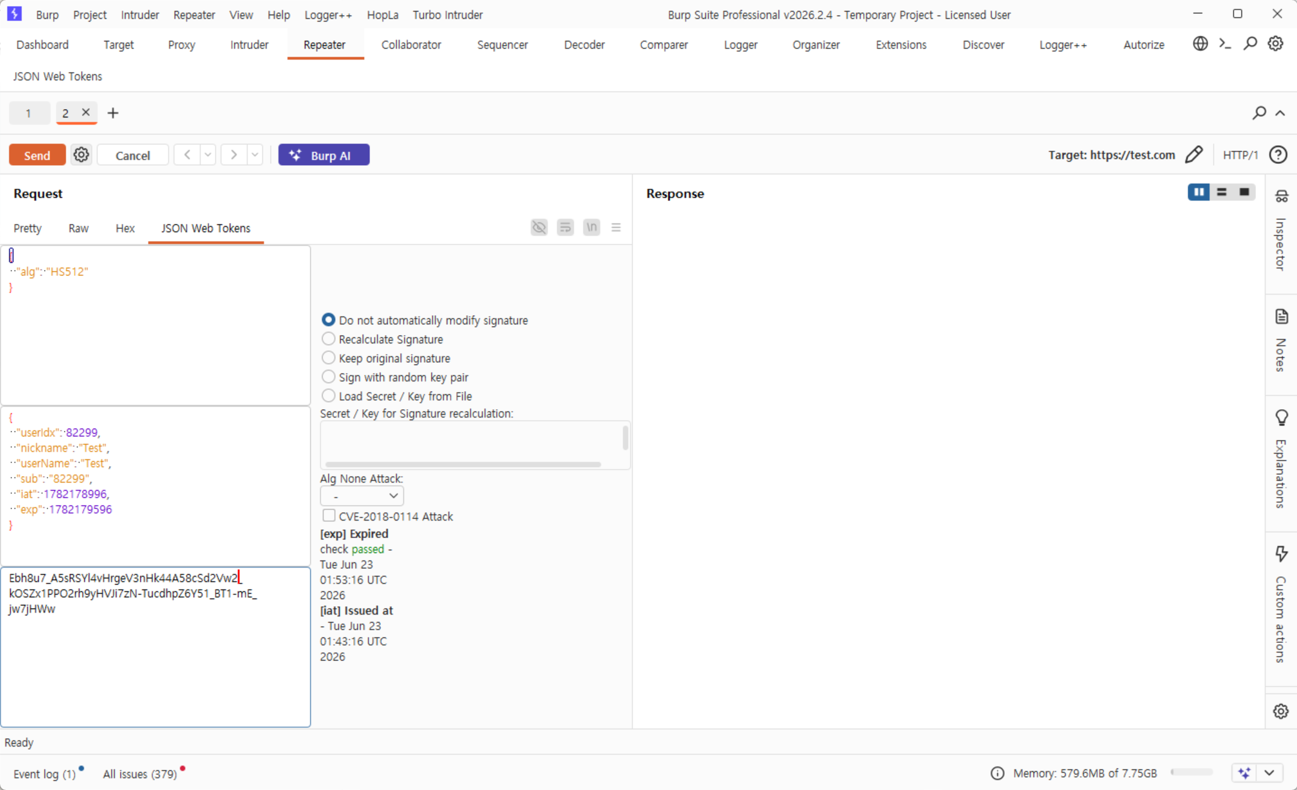This screenshot has width=1297, height=790.
Task: Open the Logger++ menu
Action: pos(328,14)
